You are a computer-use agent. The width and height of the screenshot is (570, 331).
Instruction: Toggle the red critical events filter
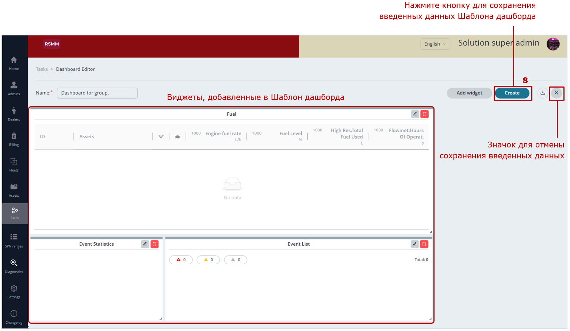click(x=181, y=260)
